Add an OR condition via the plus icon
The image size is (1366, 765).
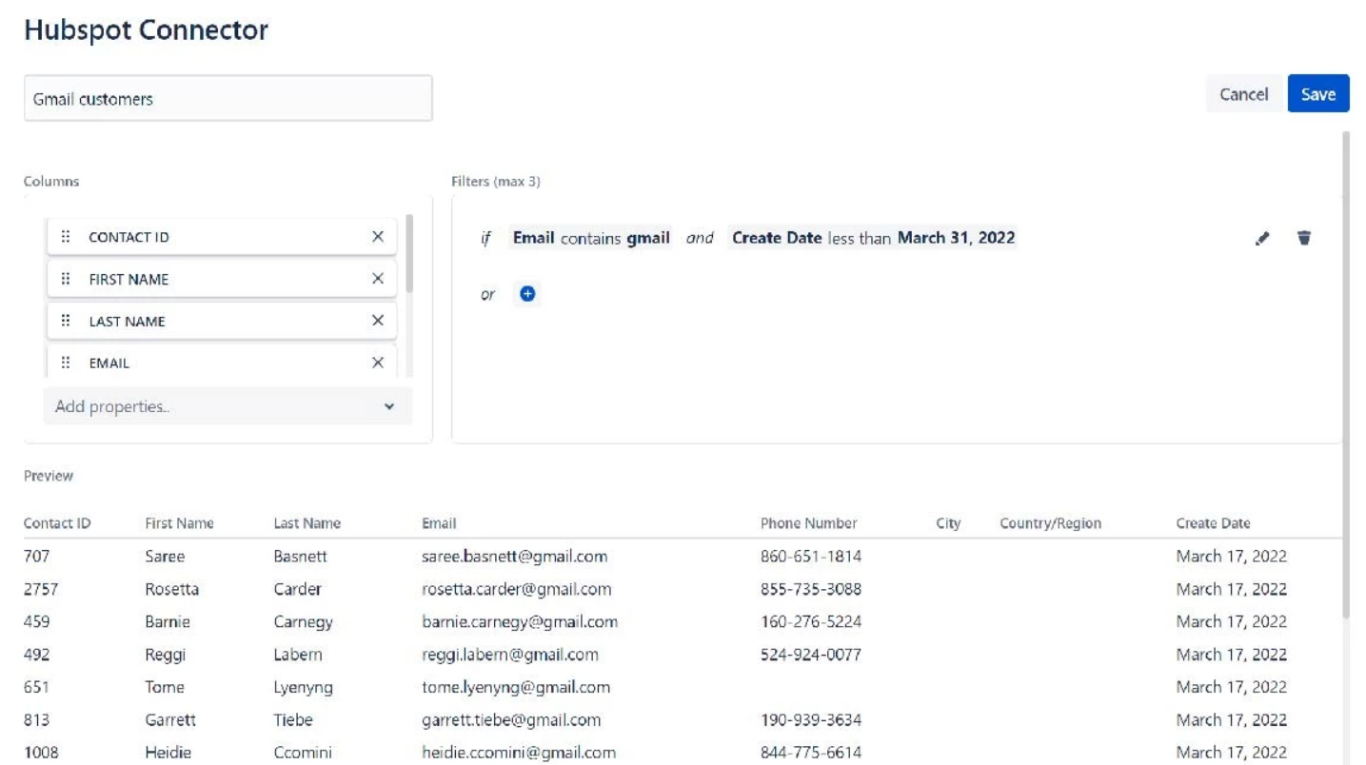tap(529, 295)
